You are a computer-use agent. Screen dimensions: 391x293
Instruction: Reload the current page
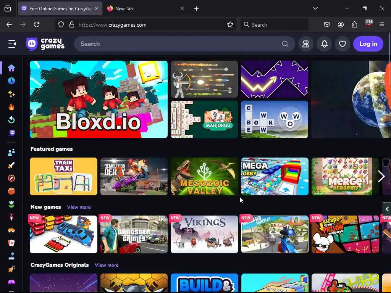click(x=37, y=24)
